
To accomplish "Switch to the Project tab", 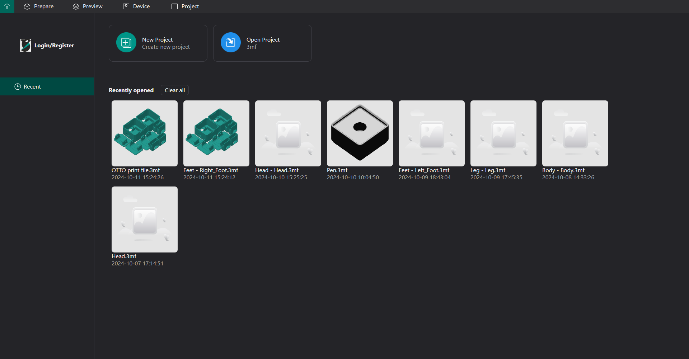I will 185,6.
